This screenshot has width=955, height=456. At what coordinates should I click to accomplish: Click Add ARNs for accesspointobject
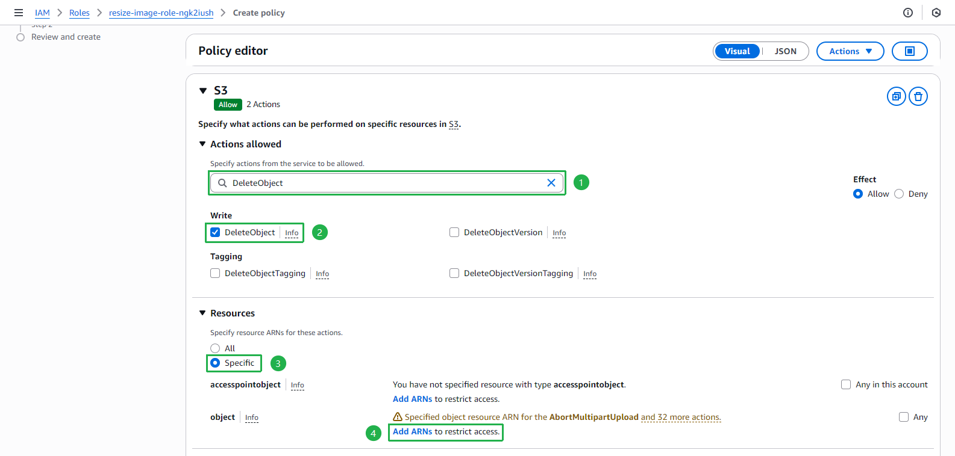point(412,399)
